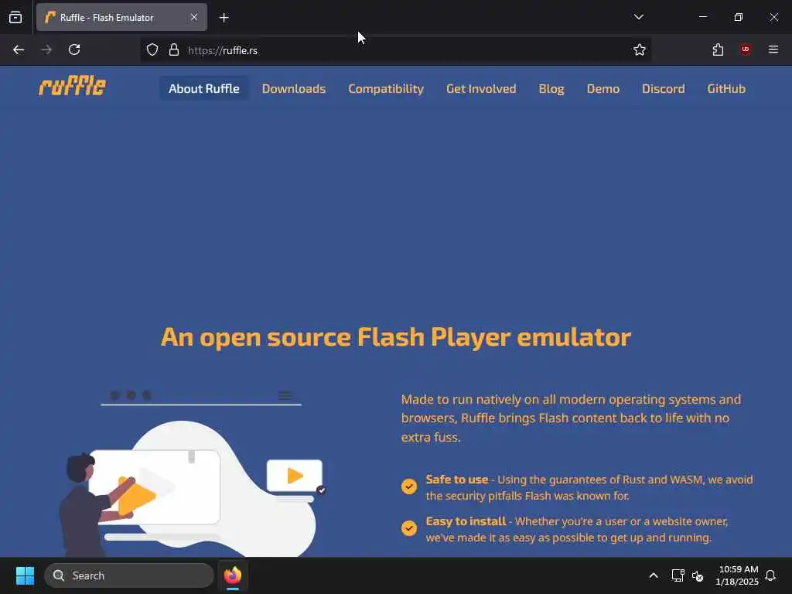
Task: Open the tracking protection shield icon
Action: (152, 50)
